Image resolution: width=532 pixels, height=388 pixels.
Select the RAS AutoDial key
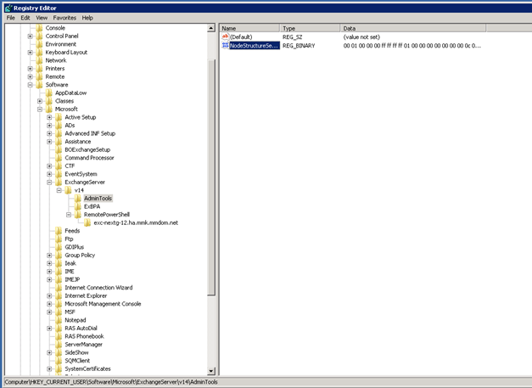[x=81, y=329]
